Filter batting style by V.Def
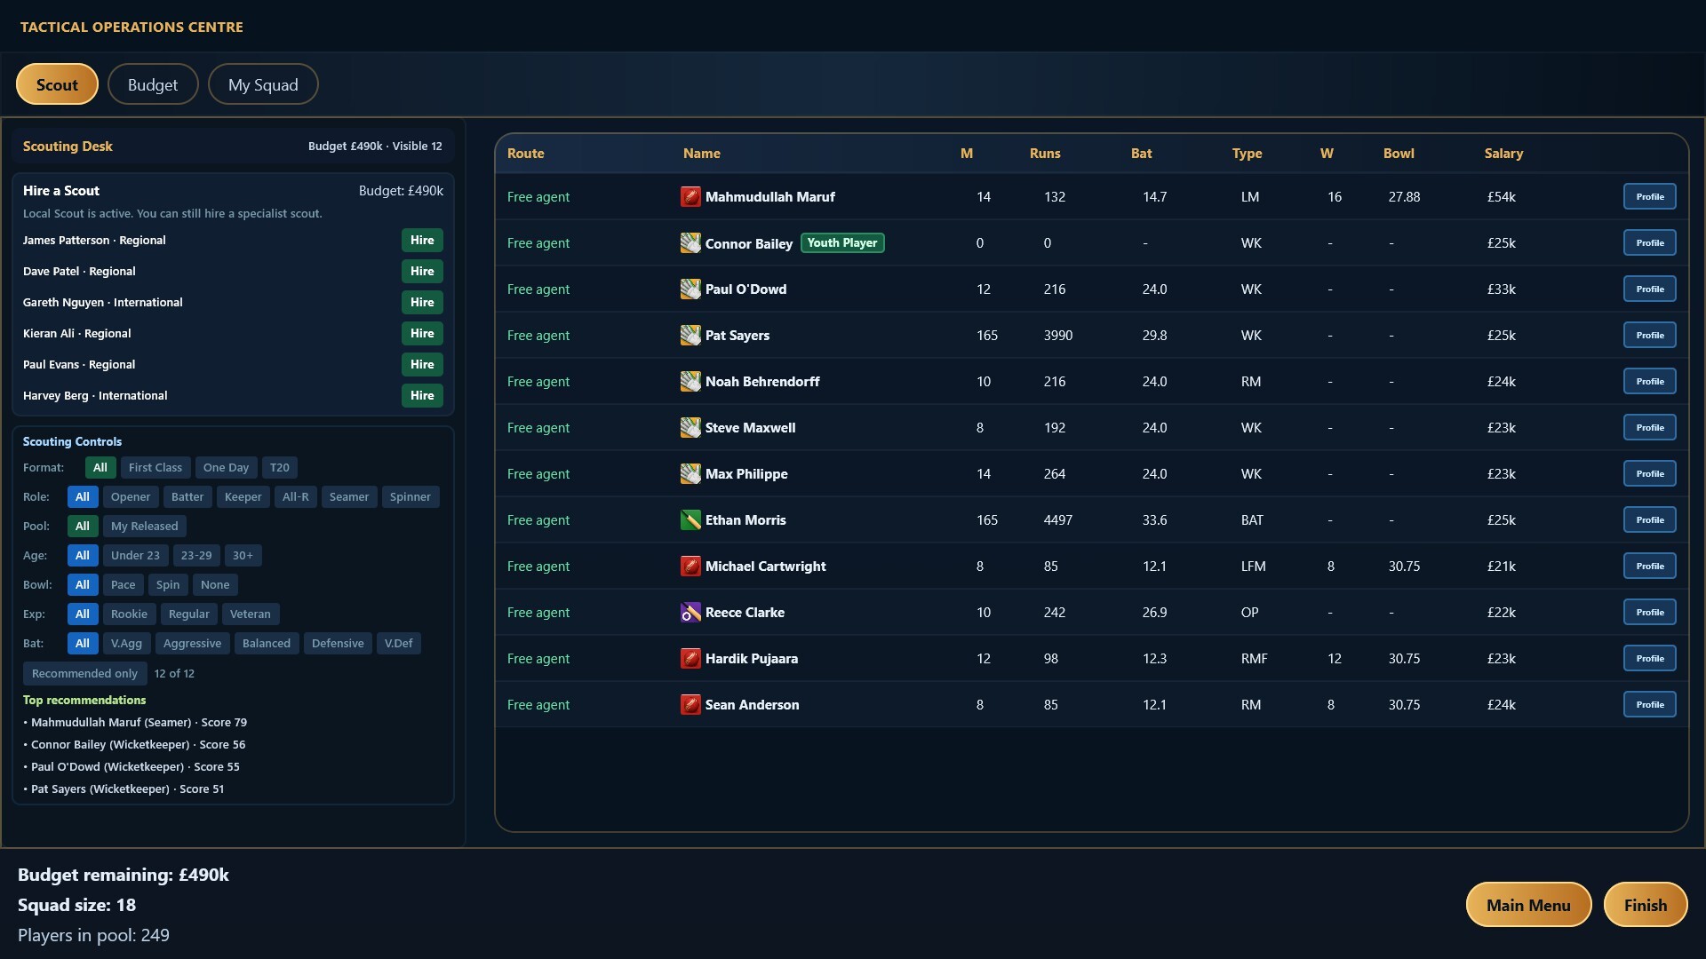 [398, 644]
